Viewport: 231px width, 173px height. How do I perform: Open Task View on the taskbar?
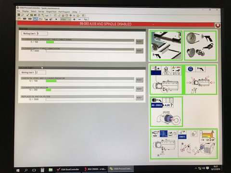tap(34, 170)
